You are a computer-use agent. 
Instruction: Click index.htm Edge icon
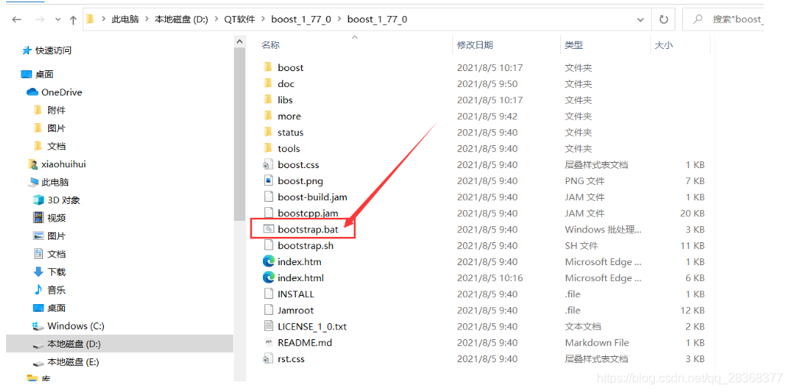pyautogui.click(x=268, y=261)
